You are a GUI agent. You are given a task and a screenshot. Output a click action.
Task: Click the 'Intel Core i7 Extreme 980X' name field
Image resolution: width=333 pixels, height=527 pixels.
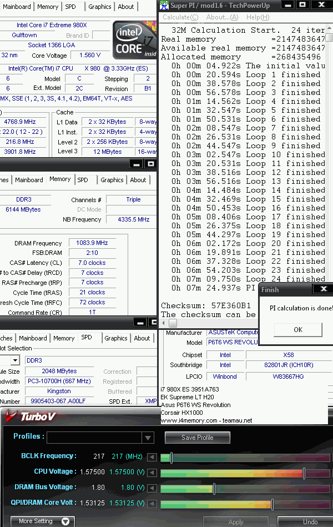(52, 25)
